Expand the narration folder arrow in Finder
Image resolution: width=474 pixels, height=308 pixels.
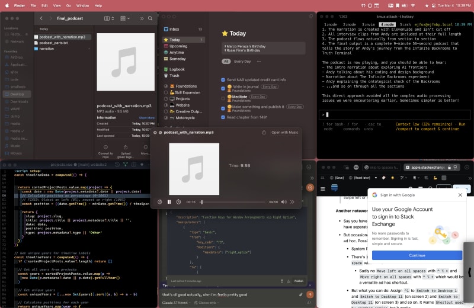coord(89,49)
